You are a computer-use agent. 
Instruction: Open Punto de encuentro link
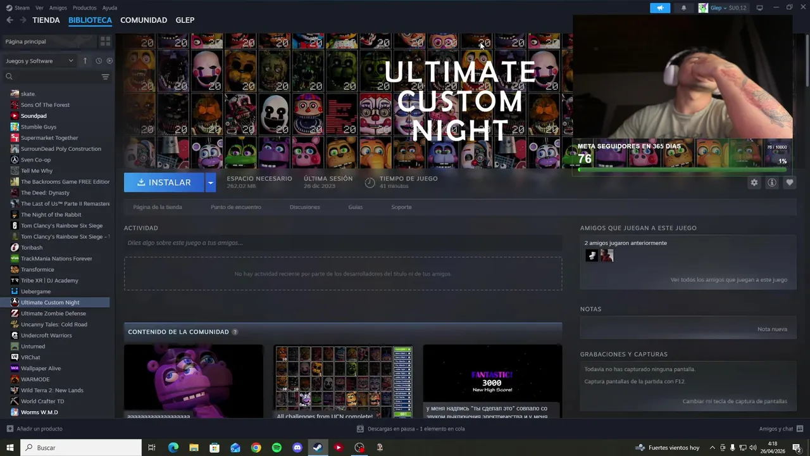[x=235, y=207]
